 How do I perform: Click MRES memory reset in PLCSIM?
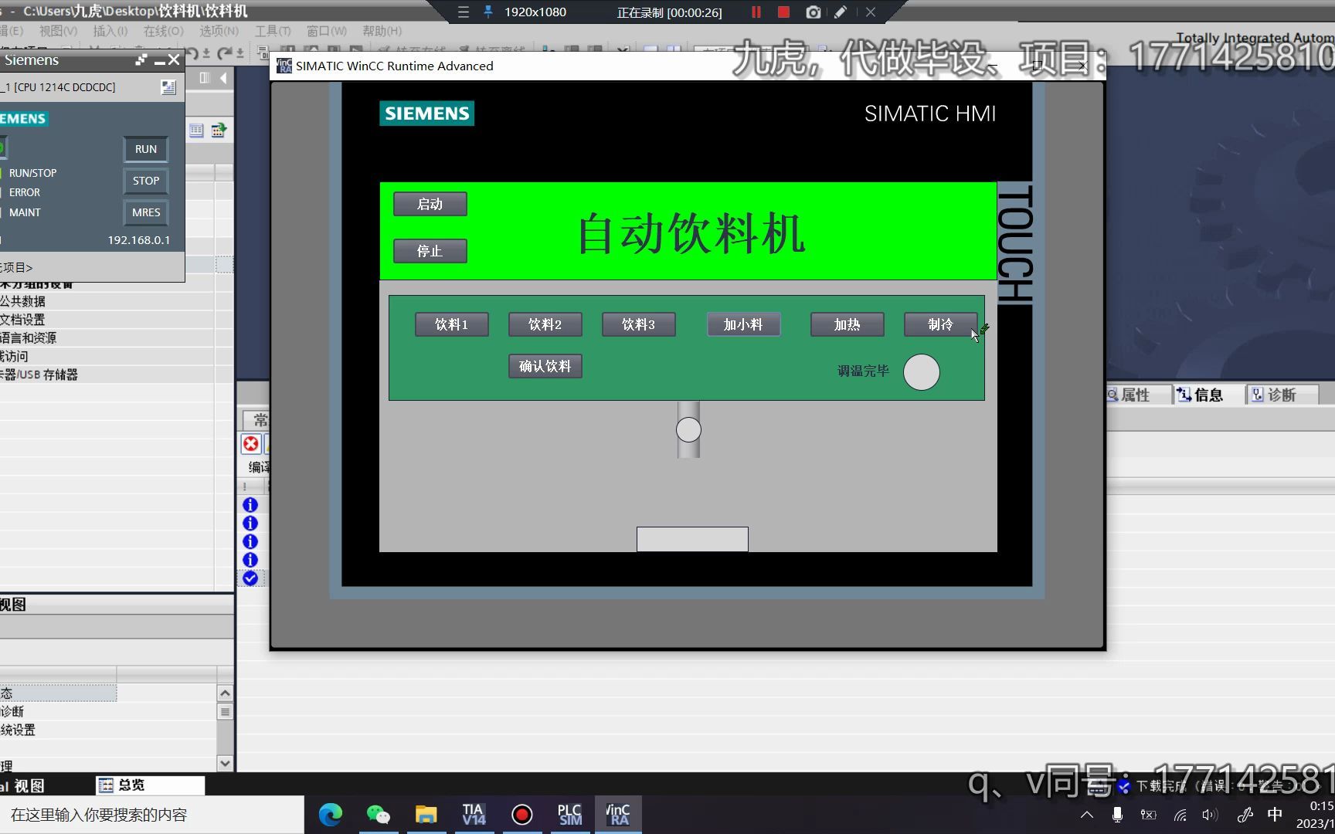(x=146, y=212)
